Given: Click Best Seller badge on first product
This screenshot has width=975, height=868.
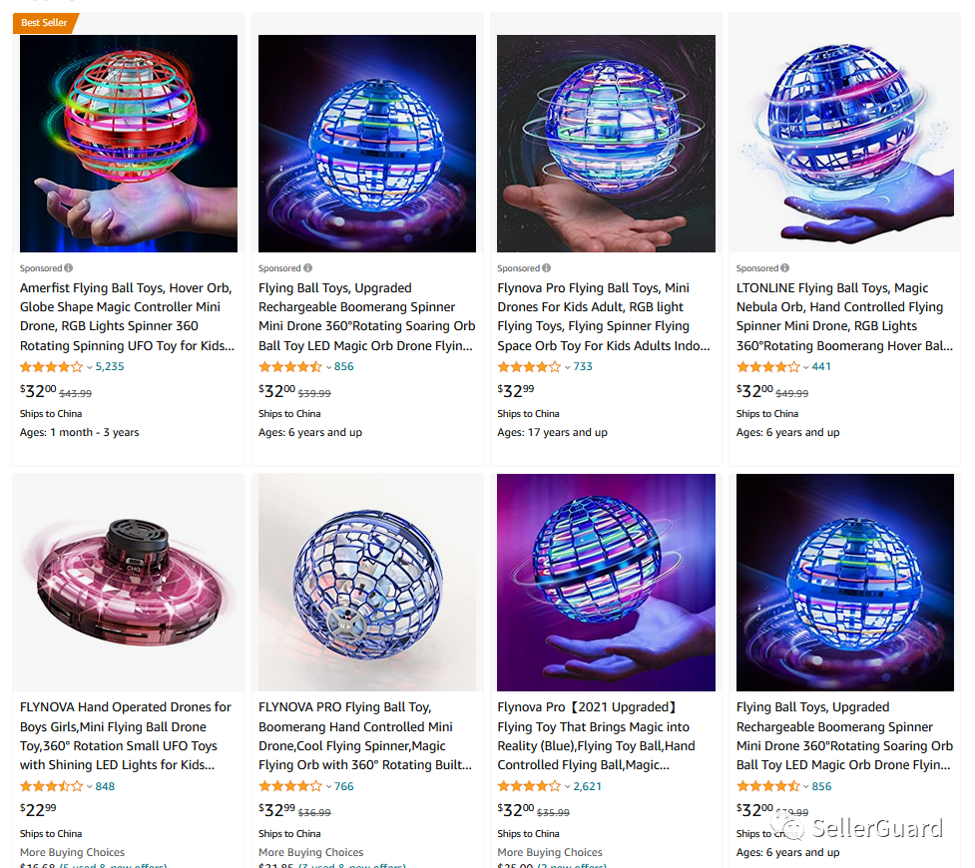Looking at the screenshot, I should click(45, 23).
